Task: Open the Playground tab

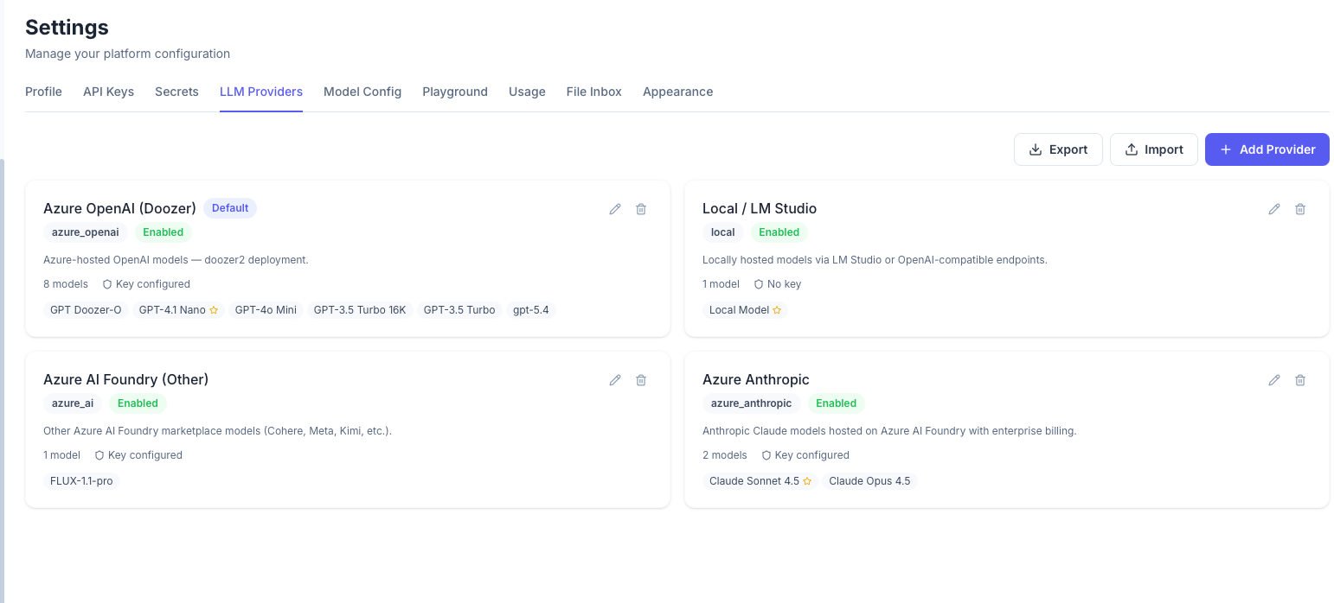Action: pyautogui.click(x=455, y=92)
